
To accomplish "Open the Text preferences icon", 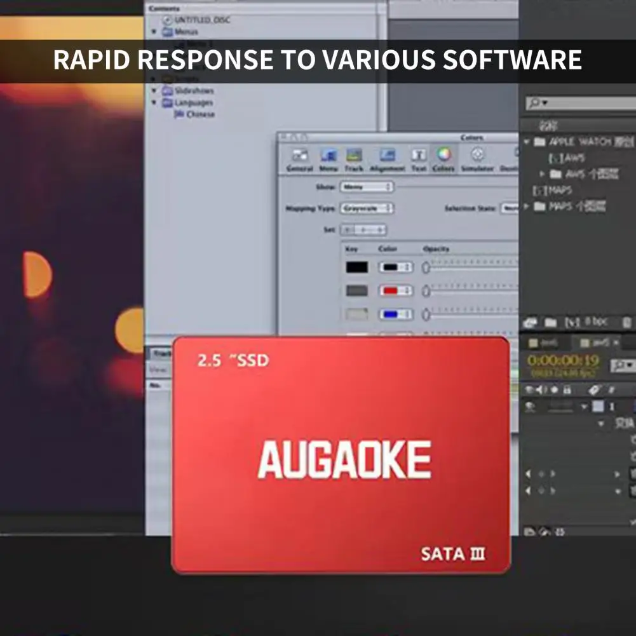I will click(419, 156).
